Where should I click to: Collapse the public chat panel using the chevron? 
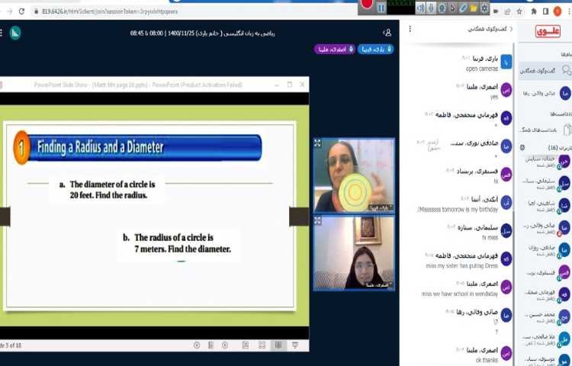tap(509, 29)
